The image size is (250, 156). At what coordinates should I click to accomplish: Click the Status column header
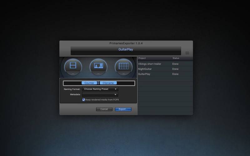176,58
